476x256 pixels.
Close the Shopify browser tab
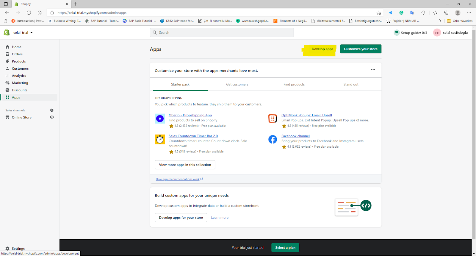point(67,4)
